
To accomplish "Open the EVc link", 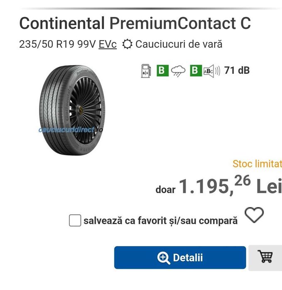I will coord(108,44).
